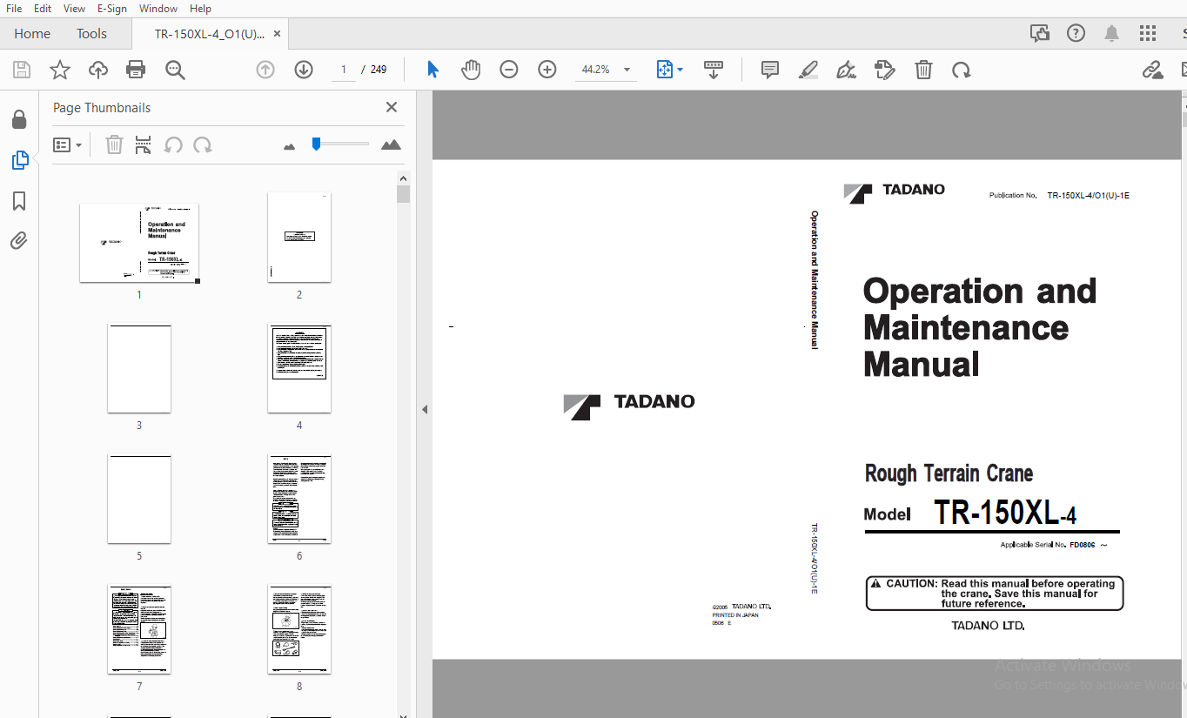
Task: Rotate thumbnails clockwise
Action: coord(203,144)
